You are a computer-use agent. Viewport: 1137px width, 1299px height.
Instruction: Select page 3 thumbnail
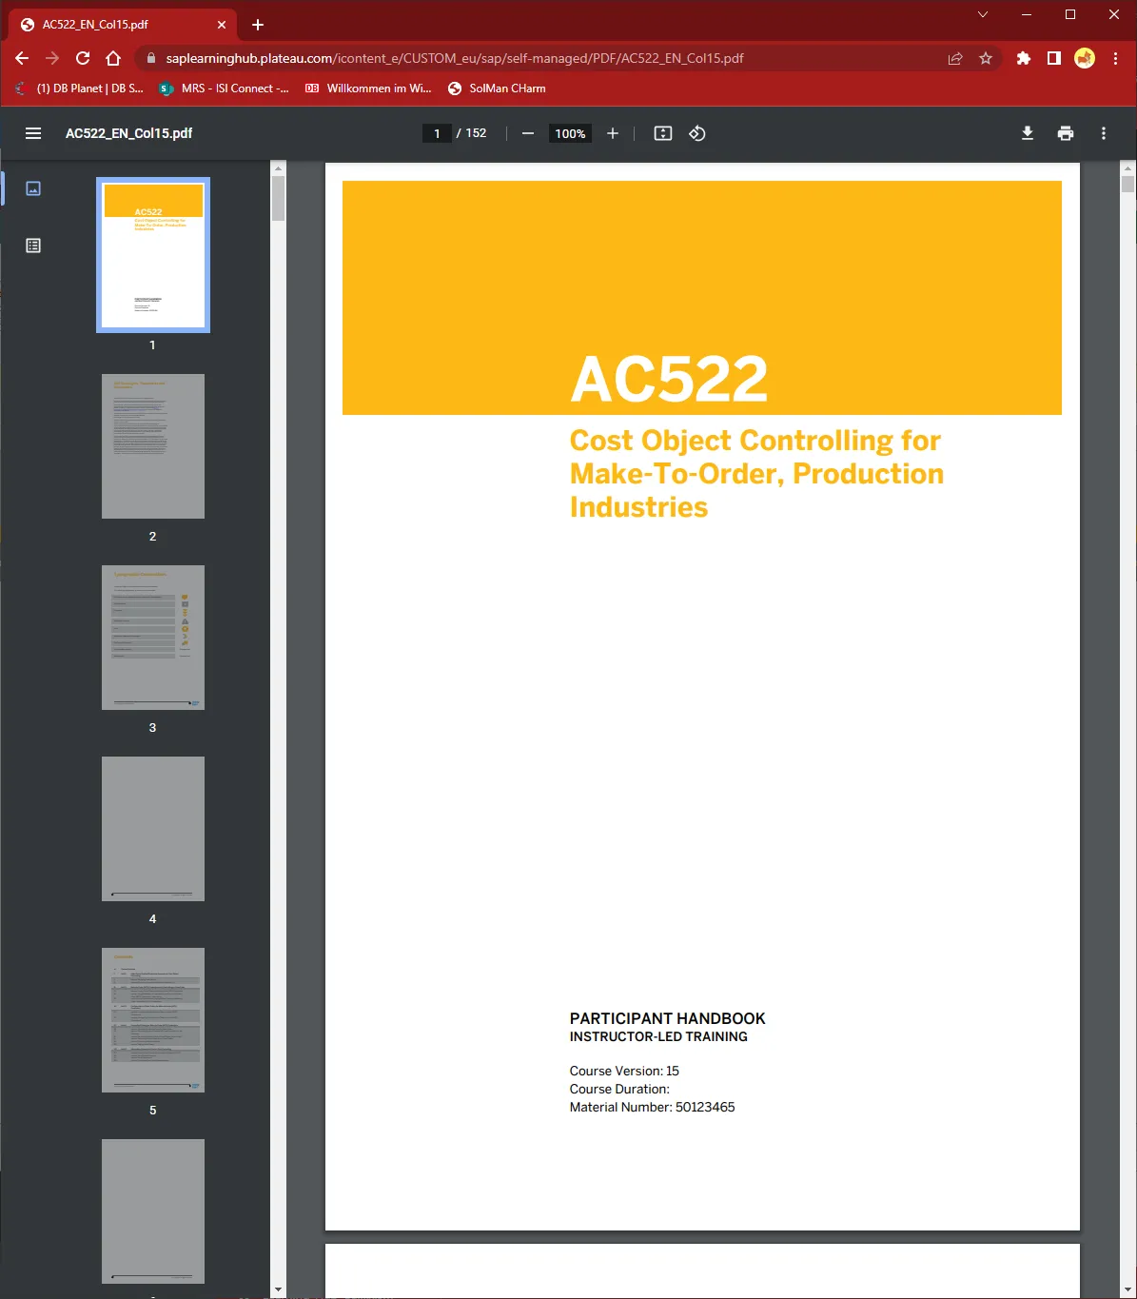click(152, 638)
